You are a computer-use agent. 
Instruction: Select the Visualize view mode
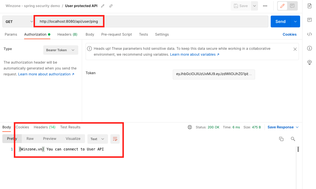pos(73,139)
